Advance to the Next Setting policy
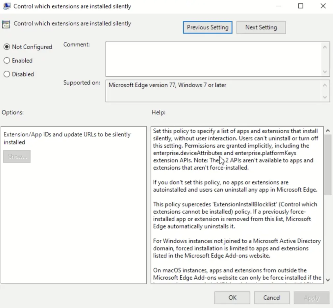 (x=261, y=27)
